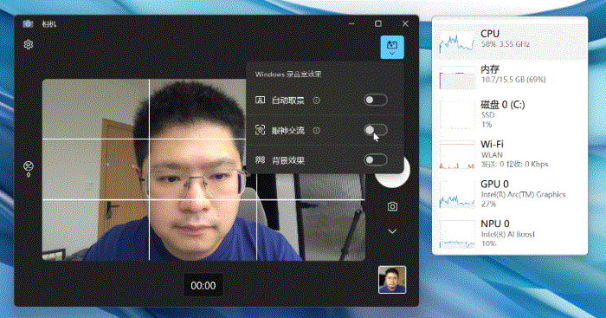This screenshot has width=606, height=318.
Task: Select CPU in Task Manager panel
Action: tap(510, 42)
